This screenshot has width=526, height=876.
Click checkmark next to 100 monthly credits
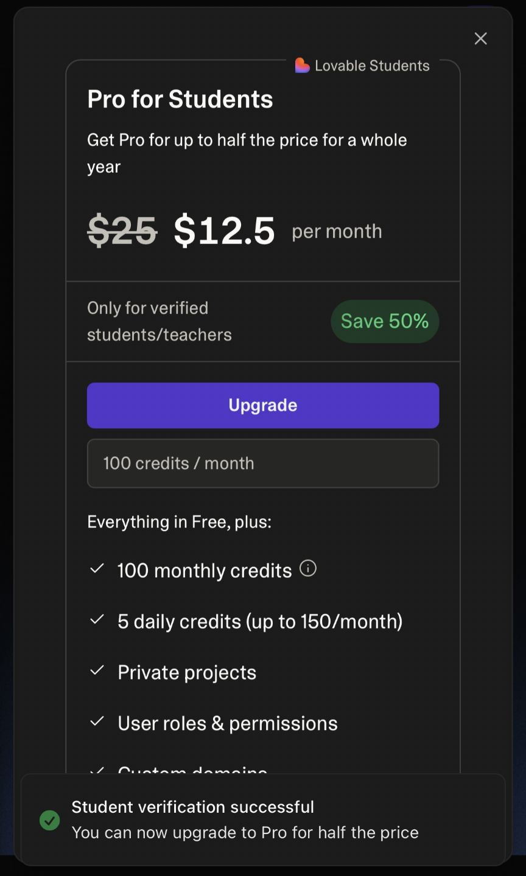[97, 569]
